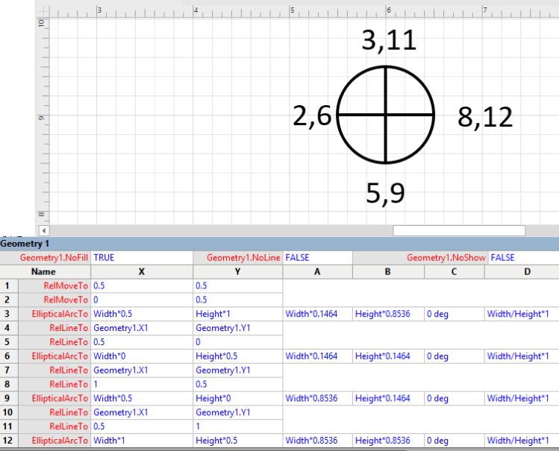The width and height of the screenshot is (559, 451).
Task: Click the Name column header
Action: point(44,272)
